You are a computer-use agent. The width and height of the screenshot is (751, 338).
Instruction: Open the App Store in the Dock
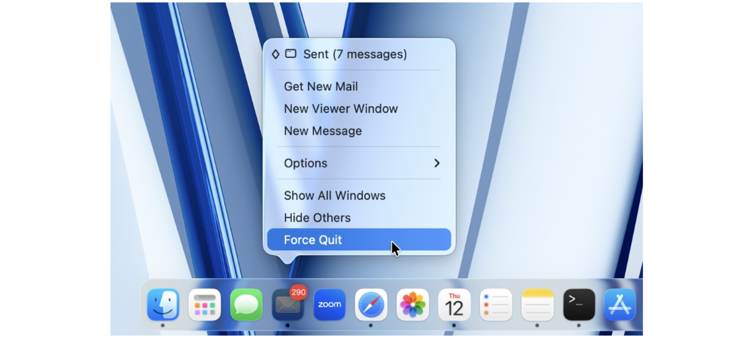tap(621, 305)
